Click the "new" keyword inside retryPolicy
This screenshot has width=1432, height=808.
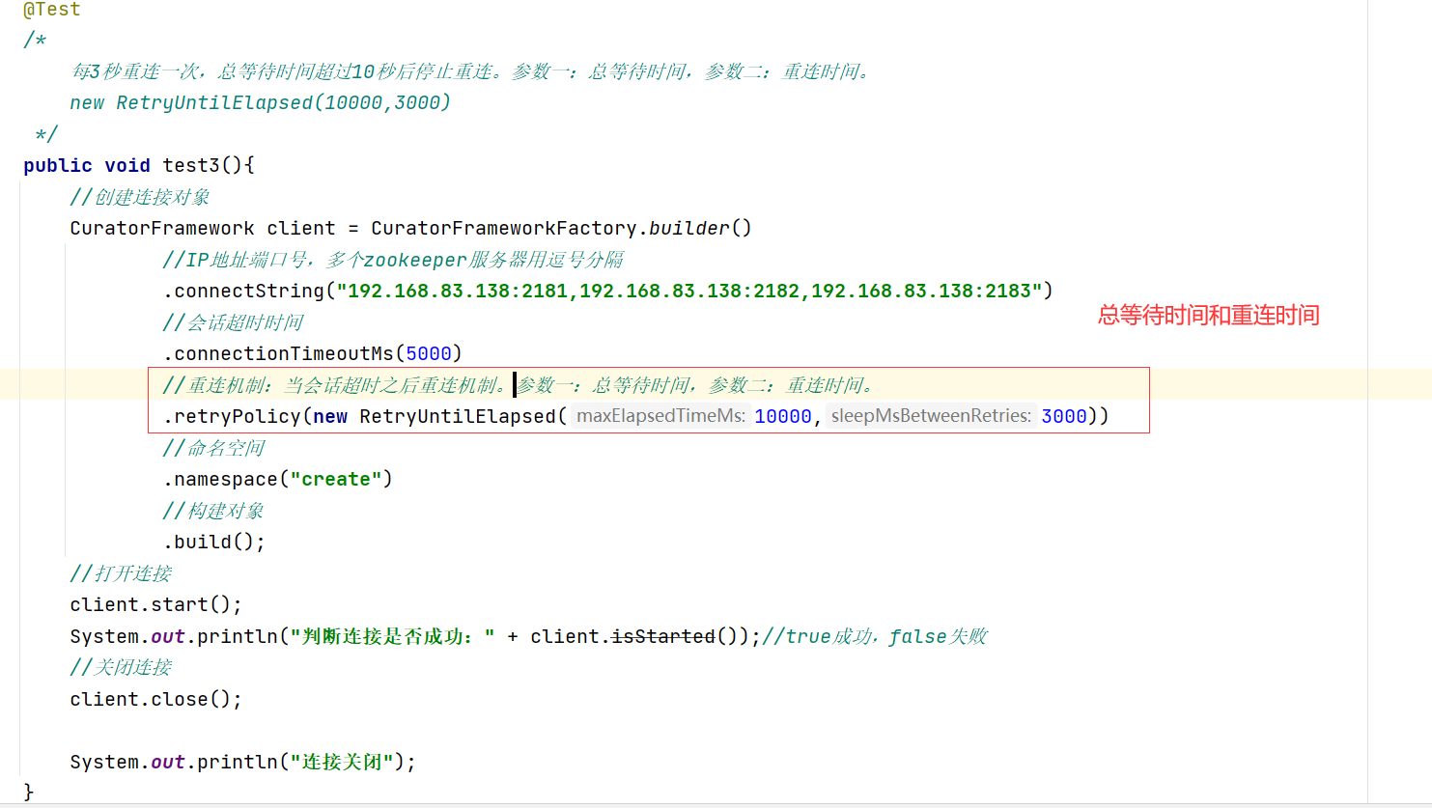tap(330, 416)
